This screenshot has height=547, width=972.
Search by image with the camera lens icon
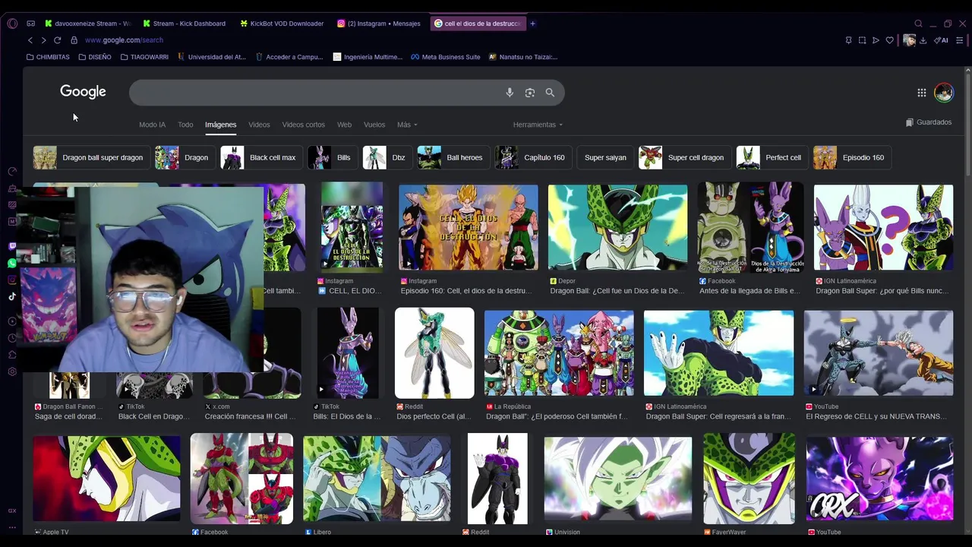click(530, 93)
